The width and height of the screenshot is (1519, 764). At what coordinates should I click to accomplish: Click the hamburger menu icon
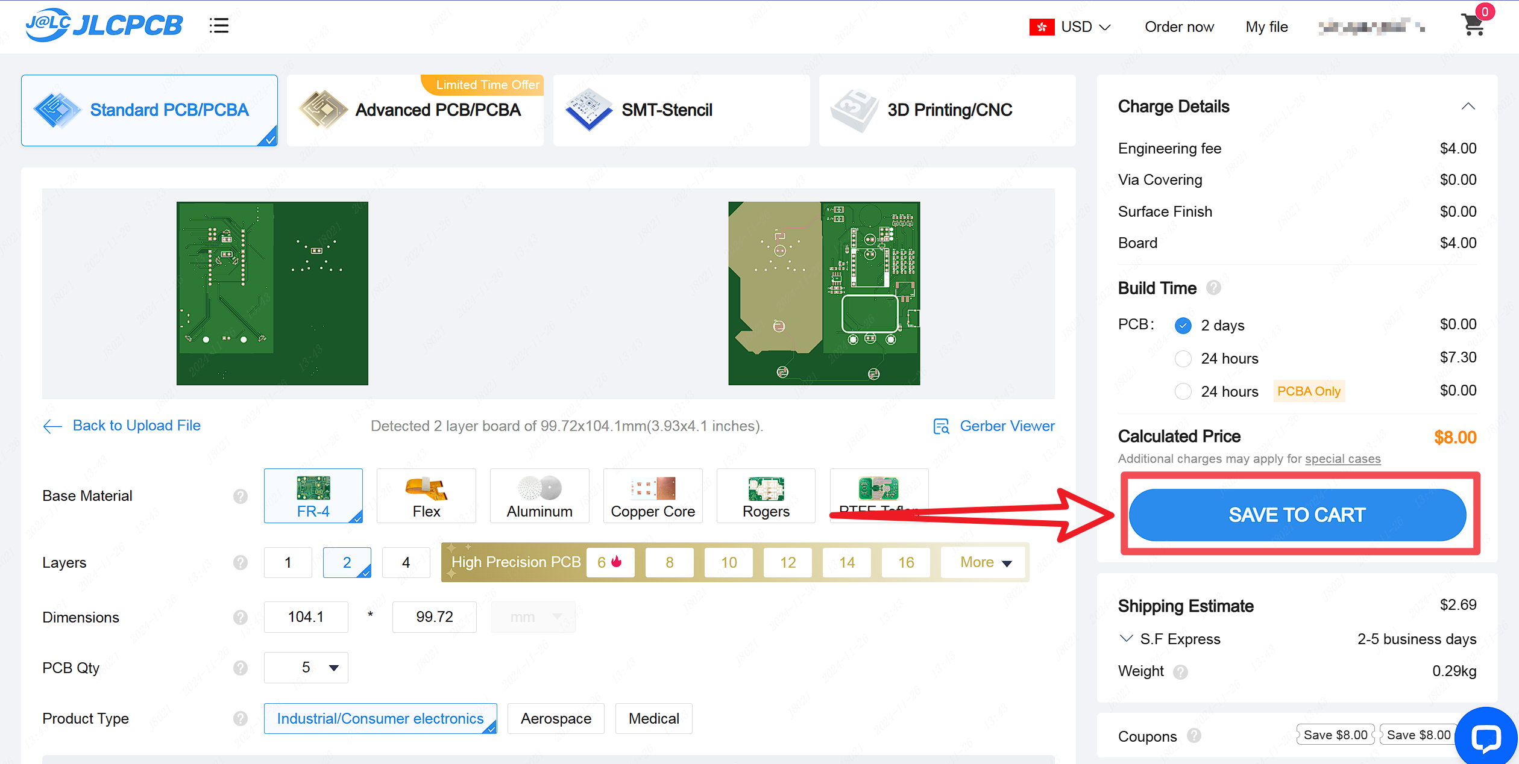coord(219,26)
